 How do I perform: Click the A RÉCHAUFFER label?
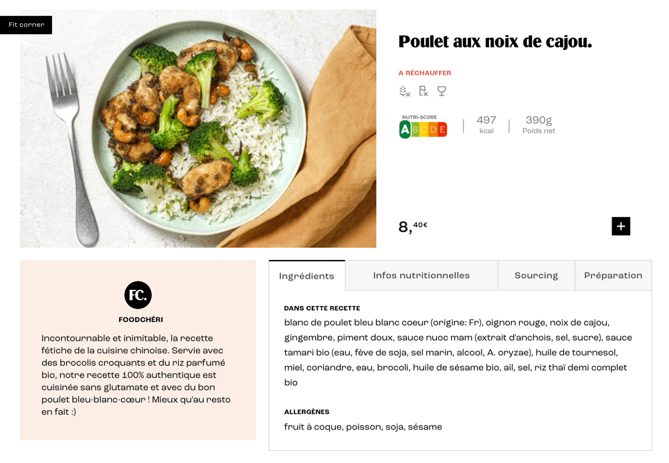coord(425,73)
